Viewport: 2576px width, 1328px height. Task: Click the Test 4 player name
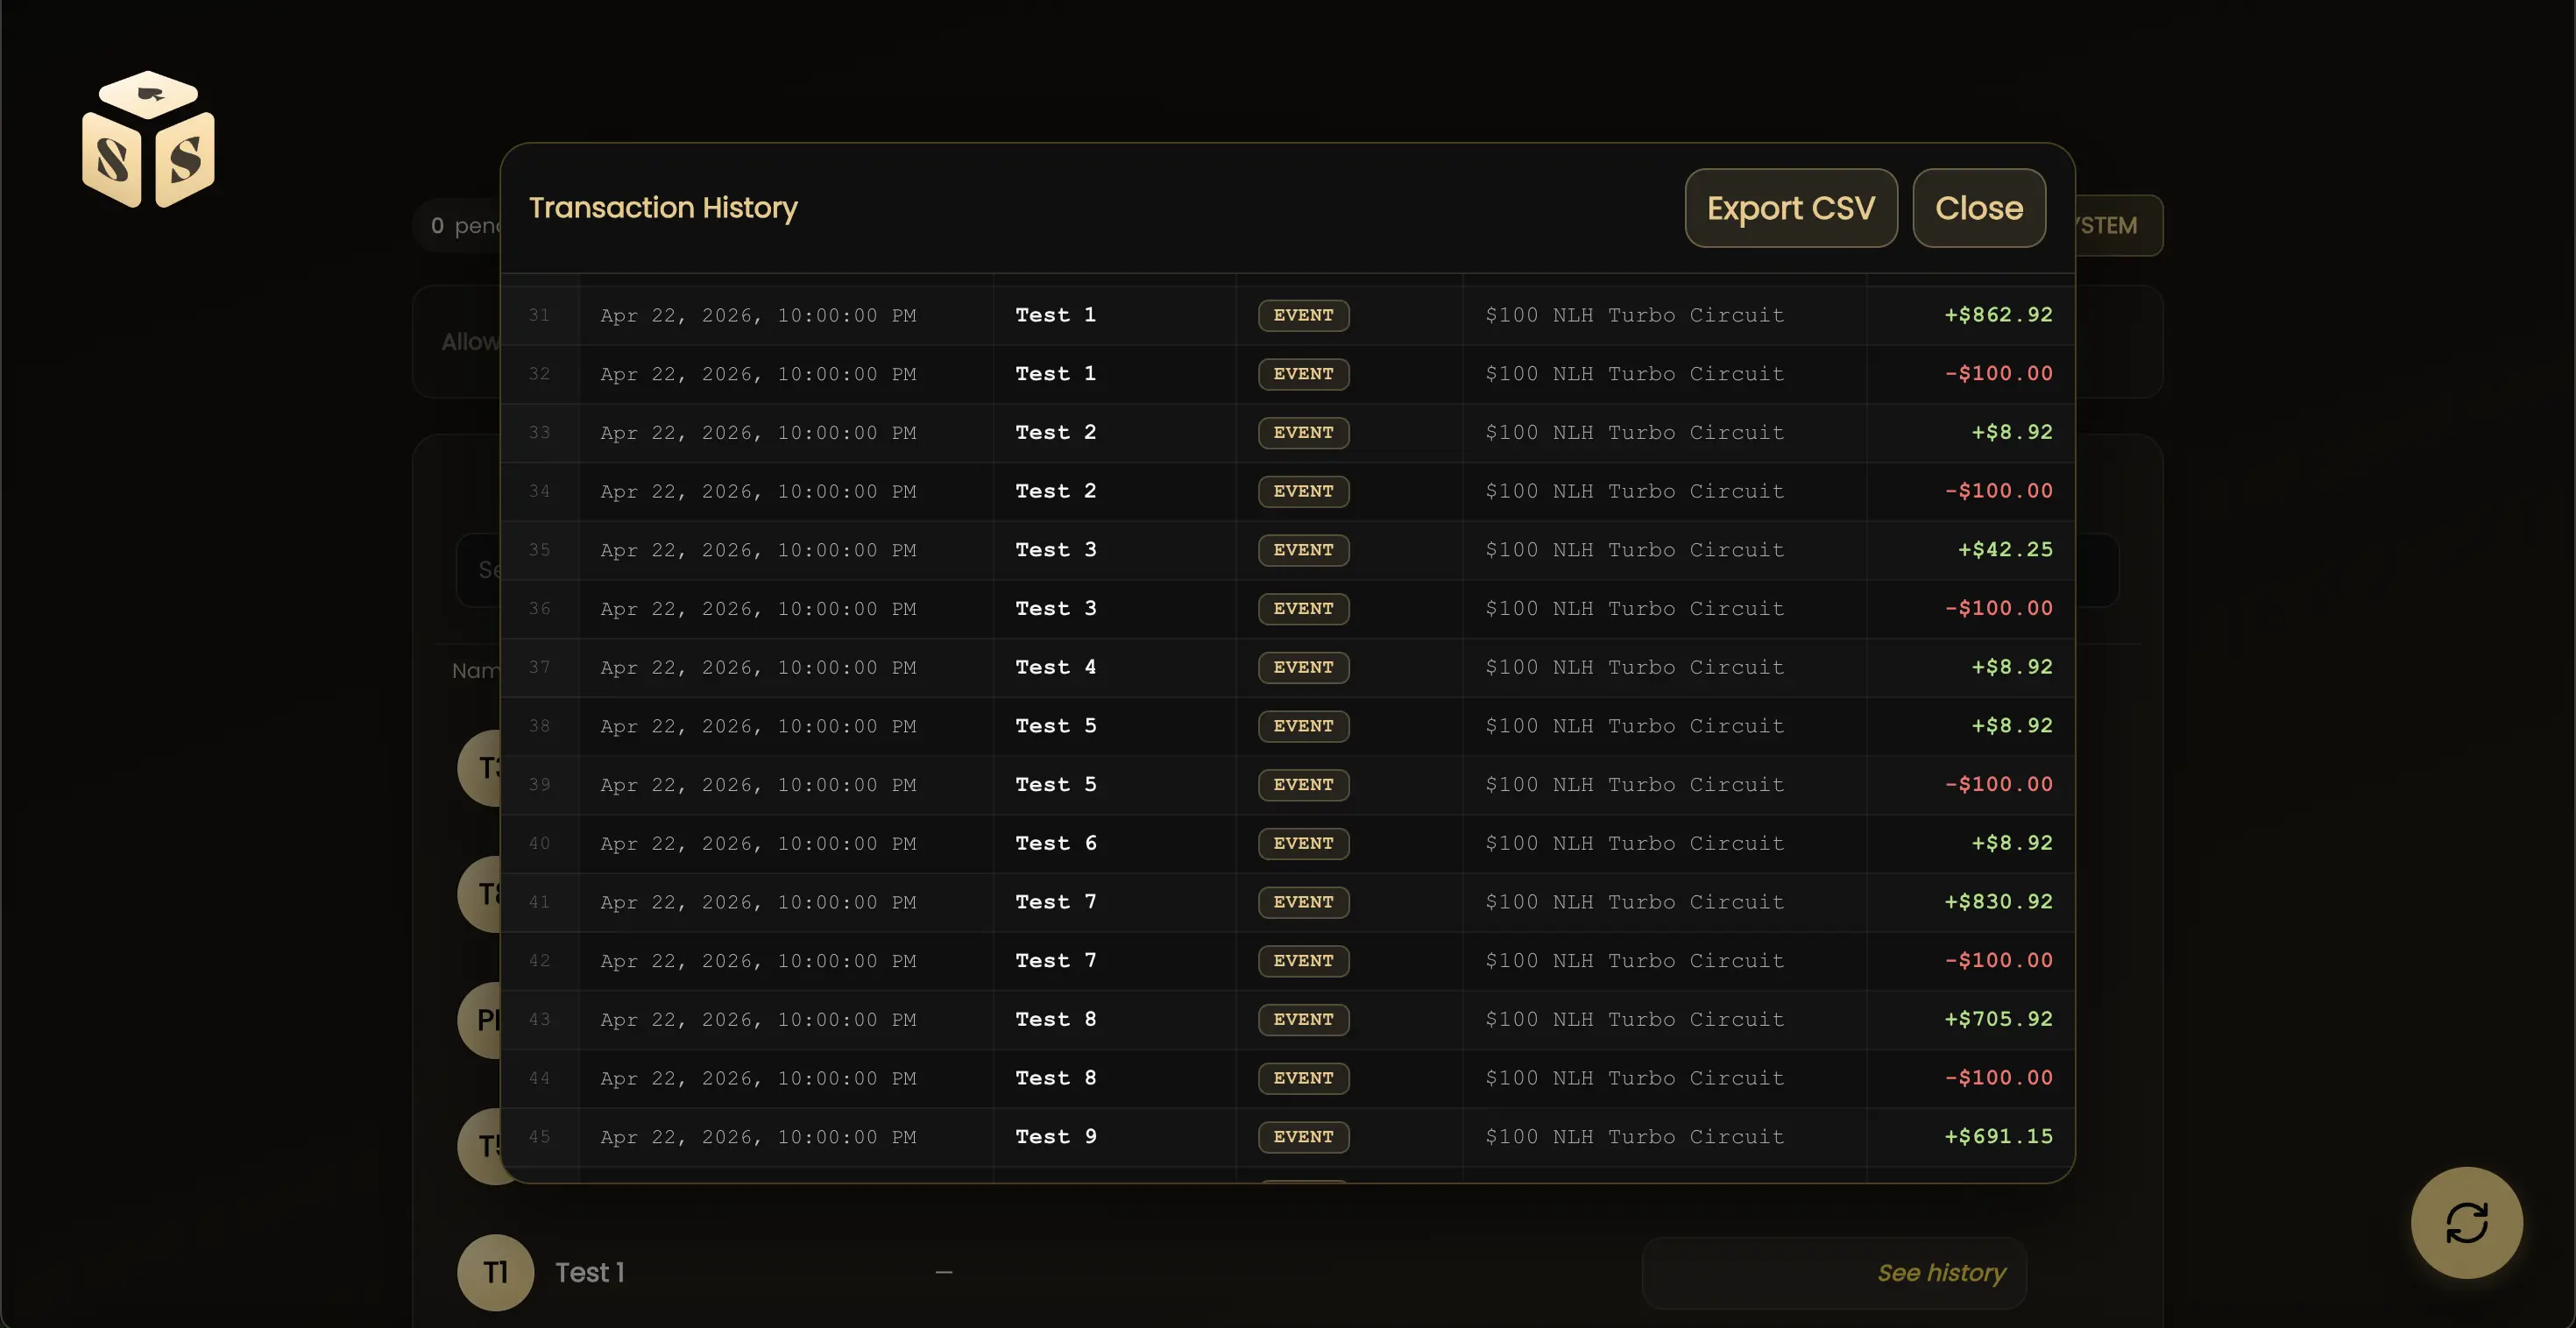(1055, 667)
